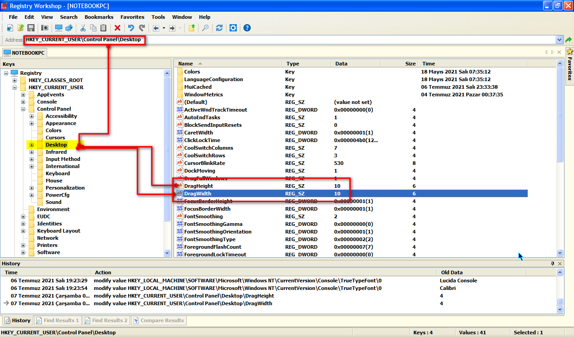Image resolution: width=574 pixels, height=337 pixels.
Task: Switch to the Compare Results tab
Action: (x=158, y=320)
